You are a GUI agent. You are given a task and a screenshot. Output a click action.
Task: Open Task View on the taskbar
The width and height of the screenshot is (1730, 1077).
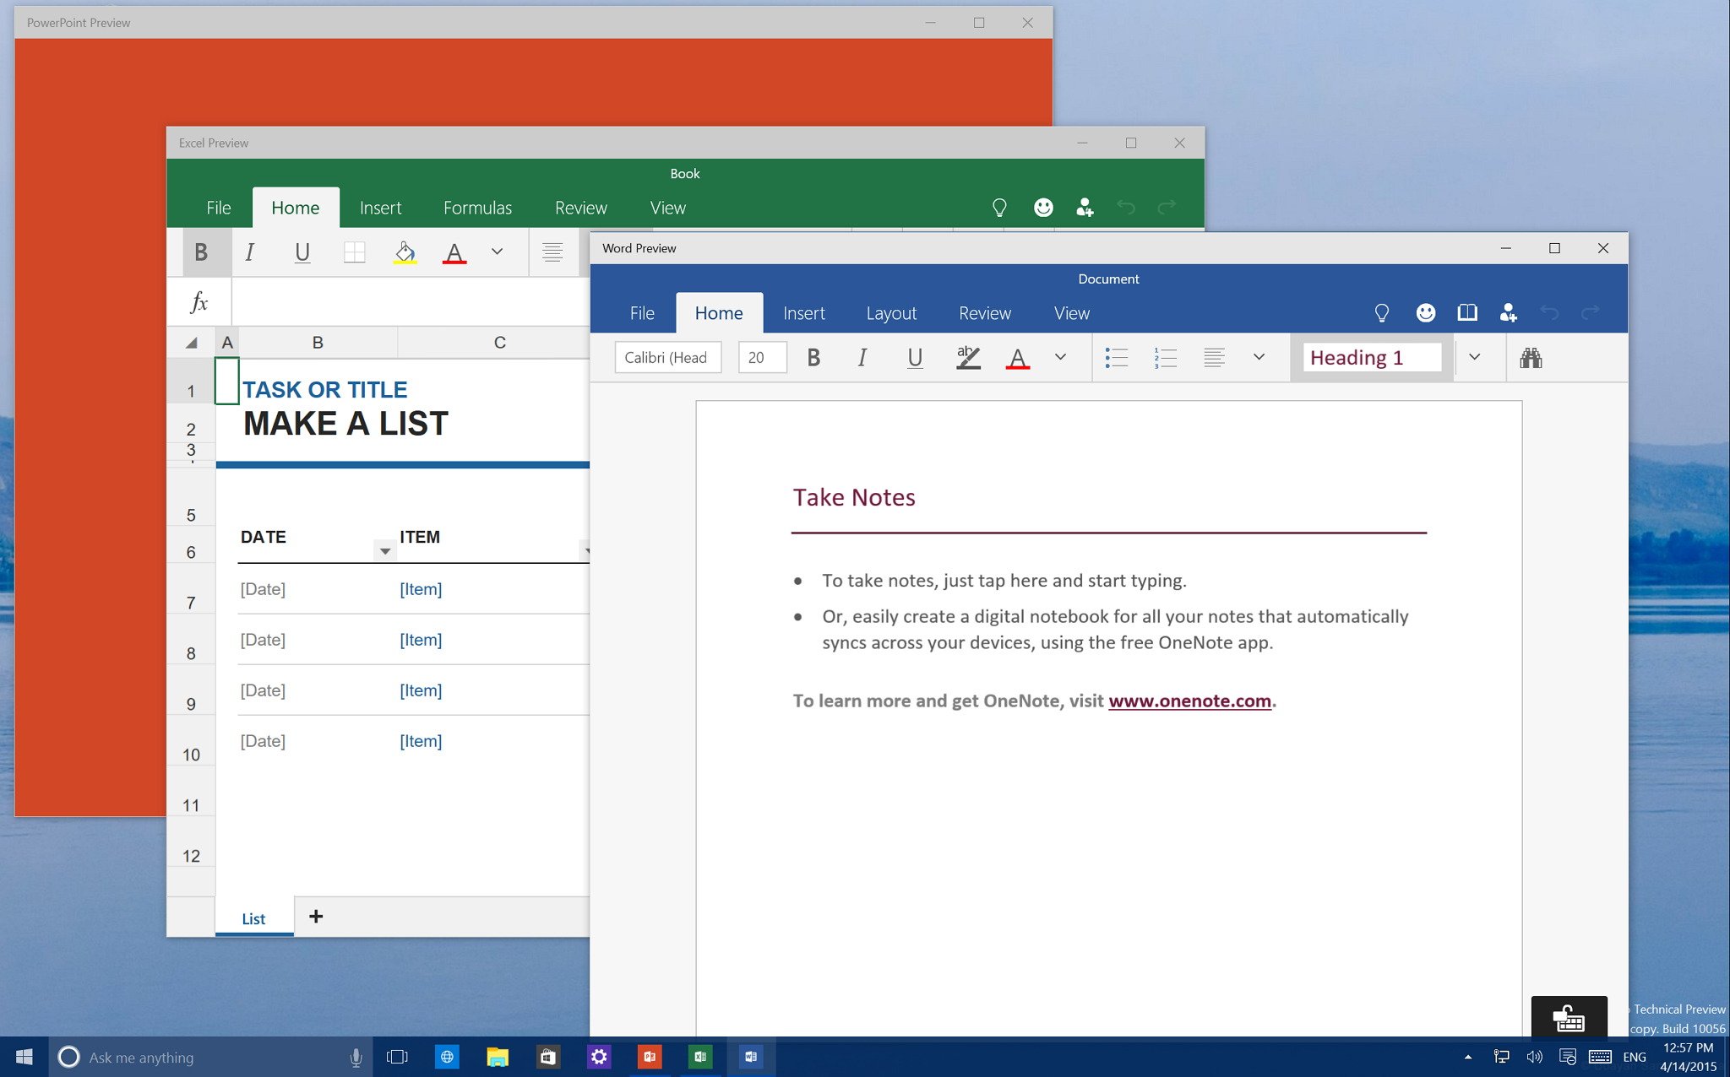(396, 1057)
